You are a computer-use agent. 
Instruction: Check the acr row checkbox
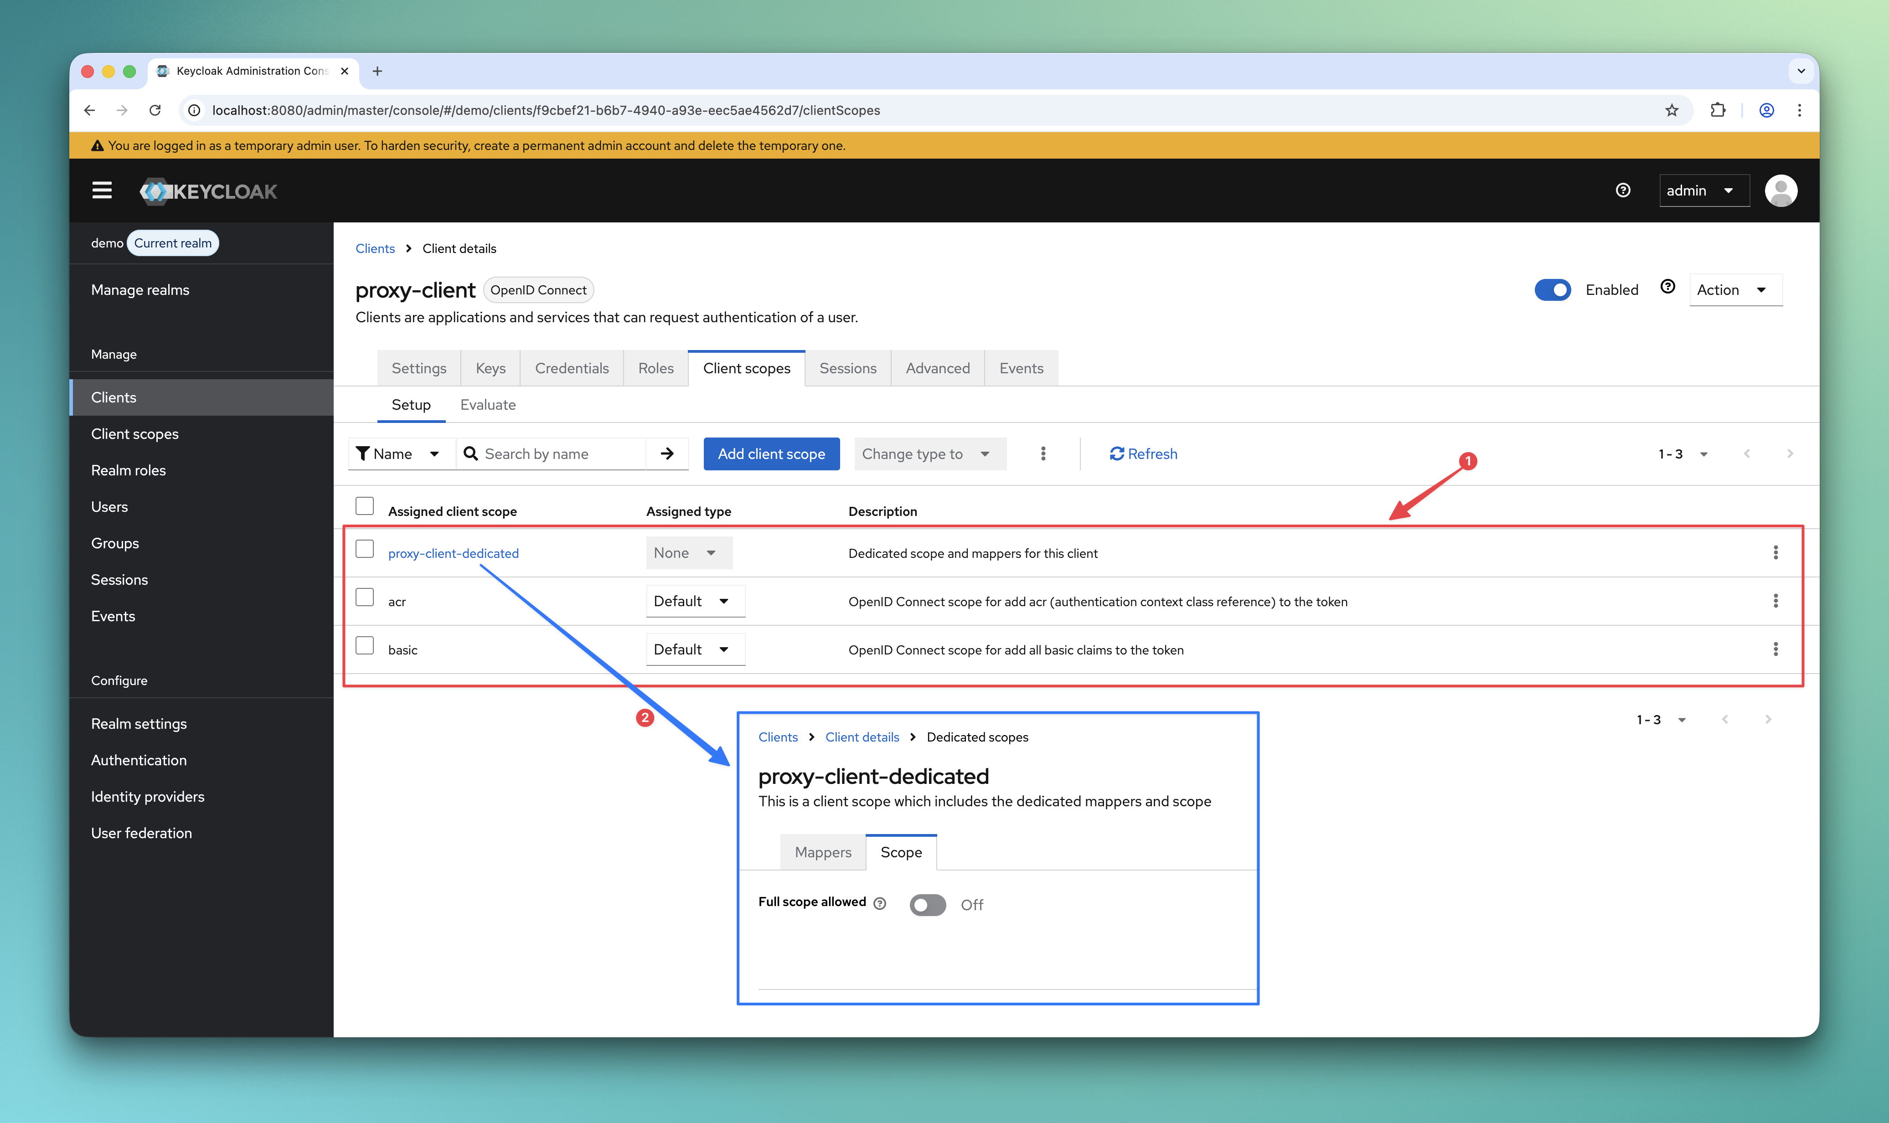point(365,597)
